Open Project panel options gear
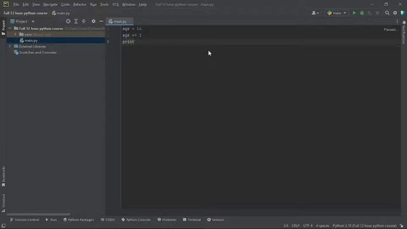This screenshot has width=407, height=229. [x=93, y=21]
